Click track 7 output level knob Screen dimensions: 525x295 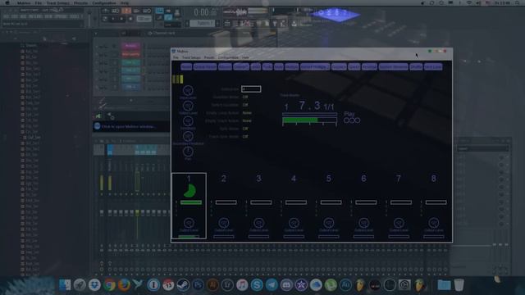point(399,223)
